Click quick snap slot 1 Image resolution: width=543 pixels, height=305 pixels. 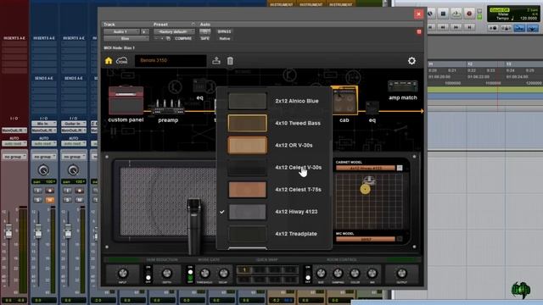click(244, 269)
